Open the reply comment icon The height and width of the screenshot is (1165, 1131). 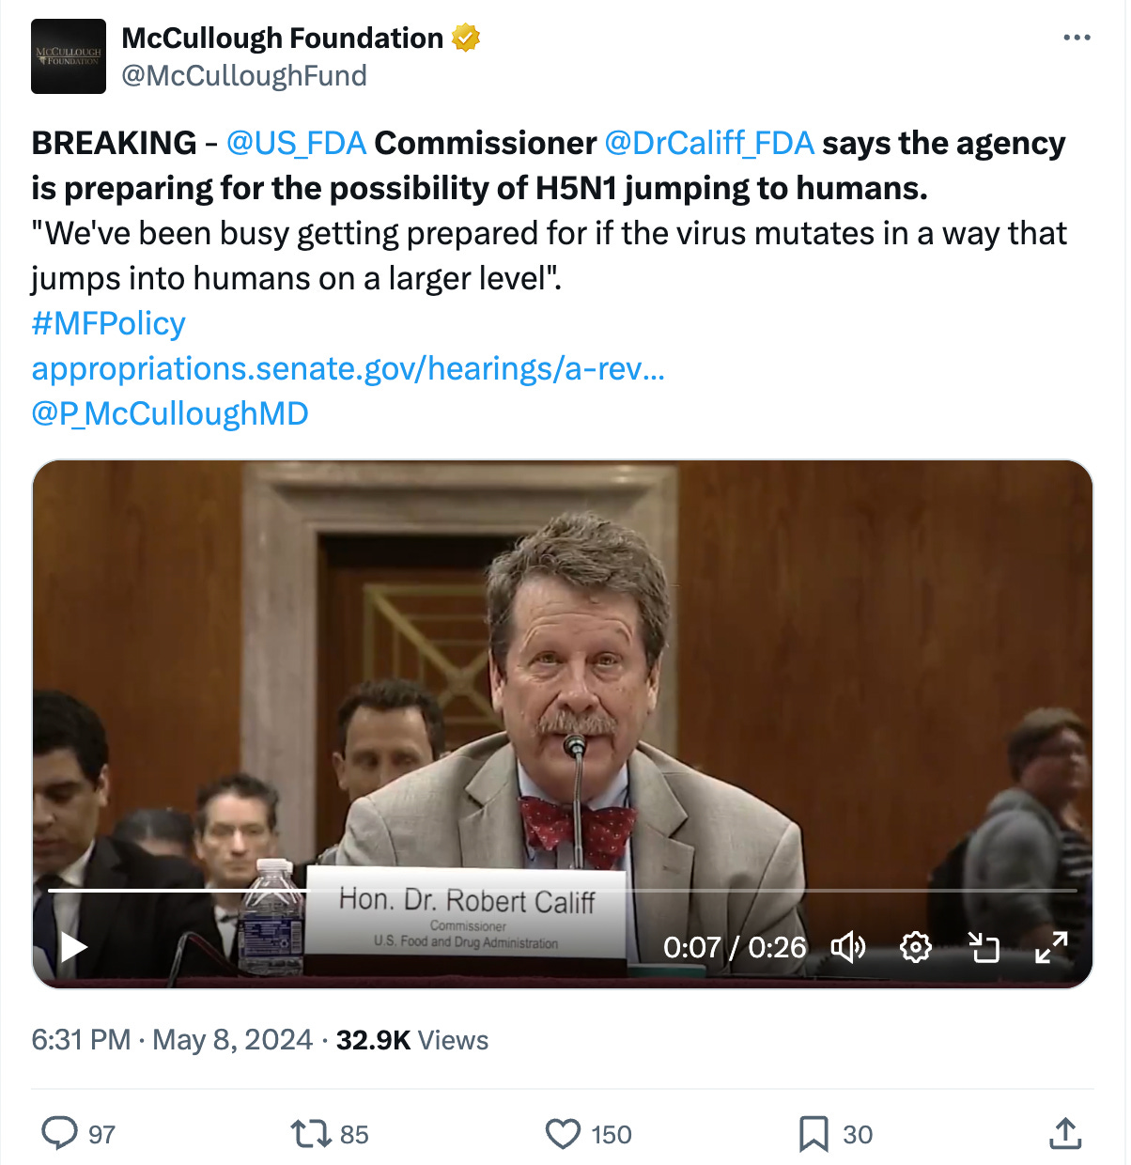pyautogui.click(x=60, y=1133)
